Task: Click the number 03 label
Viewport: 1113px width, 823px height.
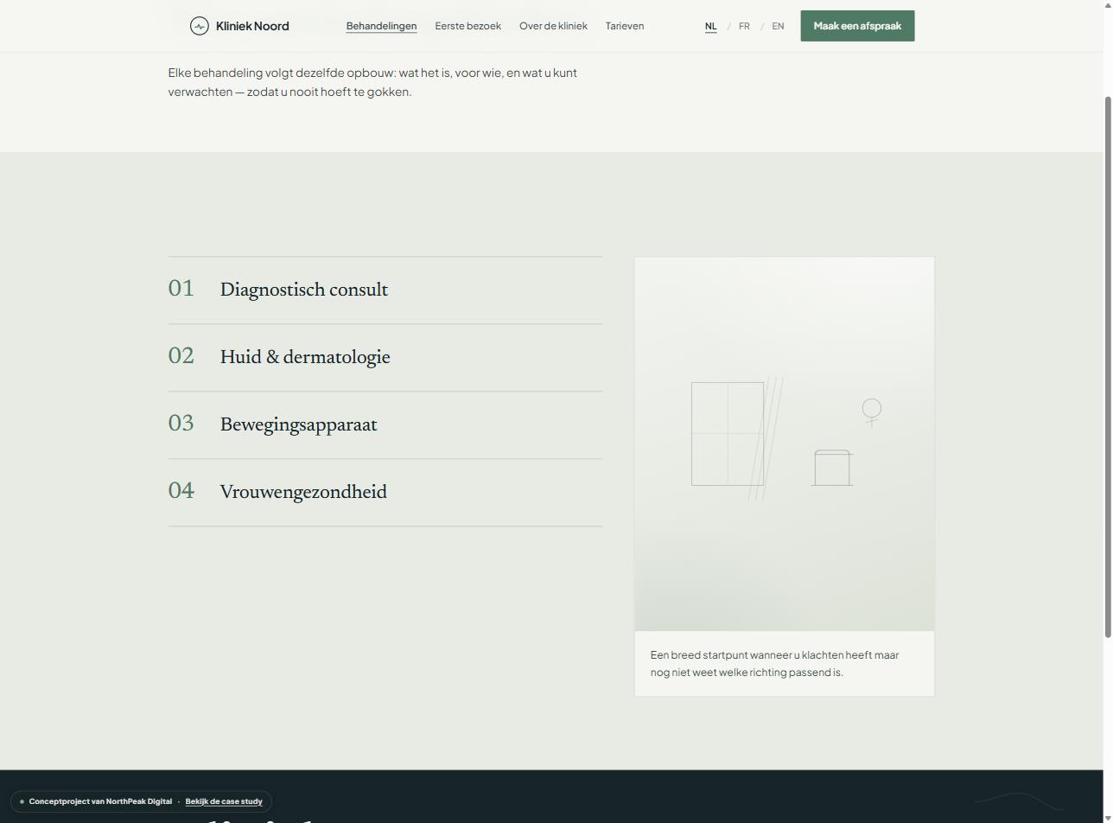Action: pyautogui.click(x=181, y=424)
